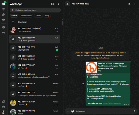Click the attach plus icon
Screen dimensions: 139x115
(68, 111)
